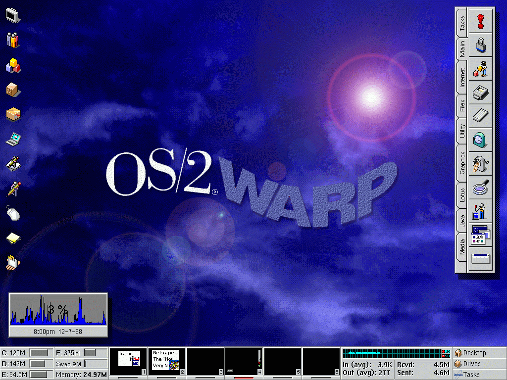The image size is (507, 380).
Task: Click the red exclamation mark launcher button
Action: pyautogui.click(x=480, y=21)
